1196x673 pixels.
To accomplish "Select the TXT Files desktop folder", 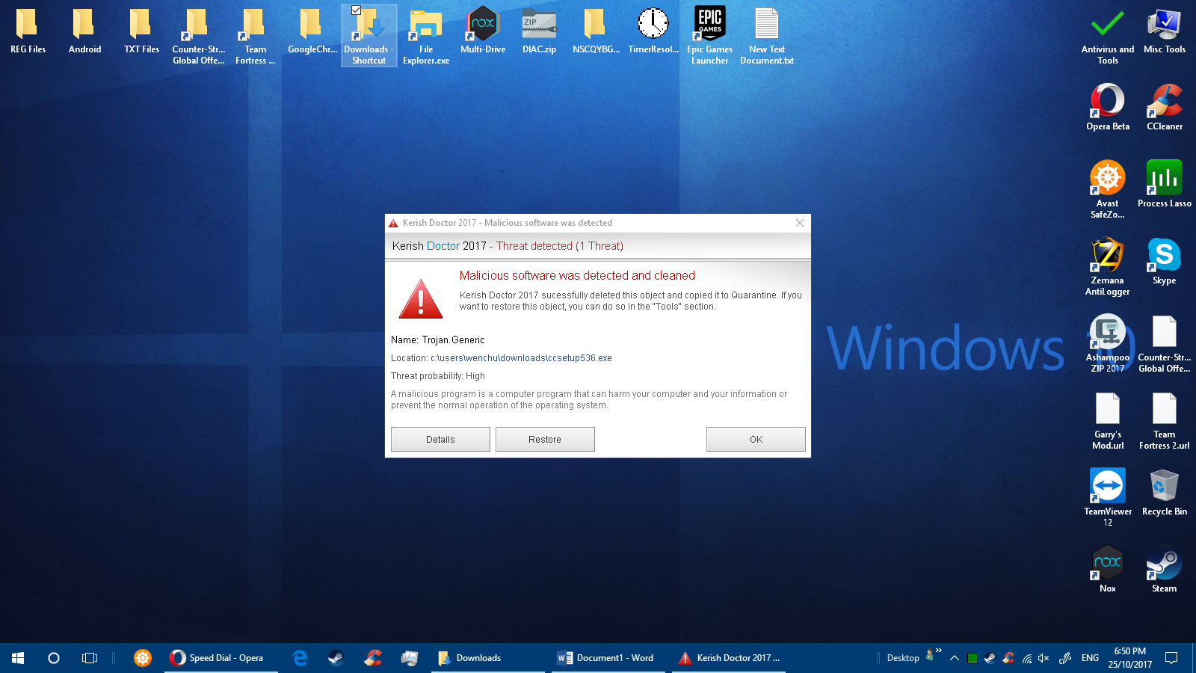I will click(141, 31).
